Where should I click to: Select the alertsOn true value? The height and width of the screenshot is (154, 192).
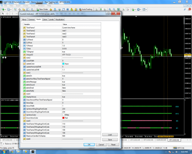click(81, 76)
